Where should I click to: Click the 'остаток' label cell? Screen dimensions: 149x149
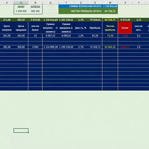tap(35, 6)
